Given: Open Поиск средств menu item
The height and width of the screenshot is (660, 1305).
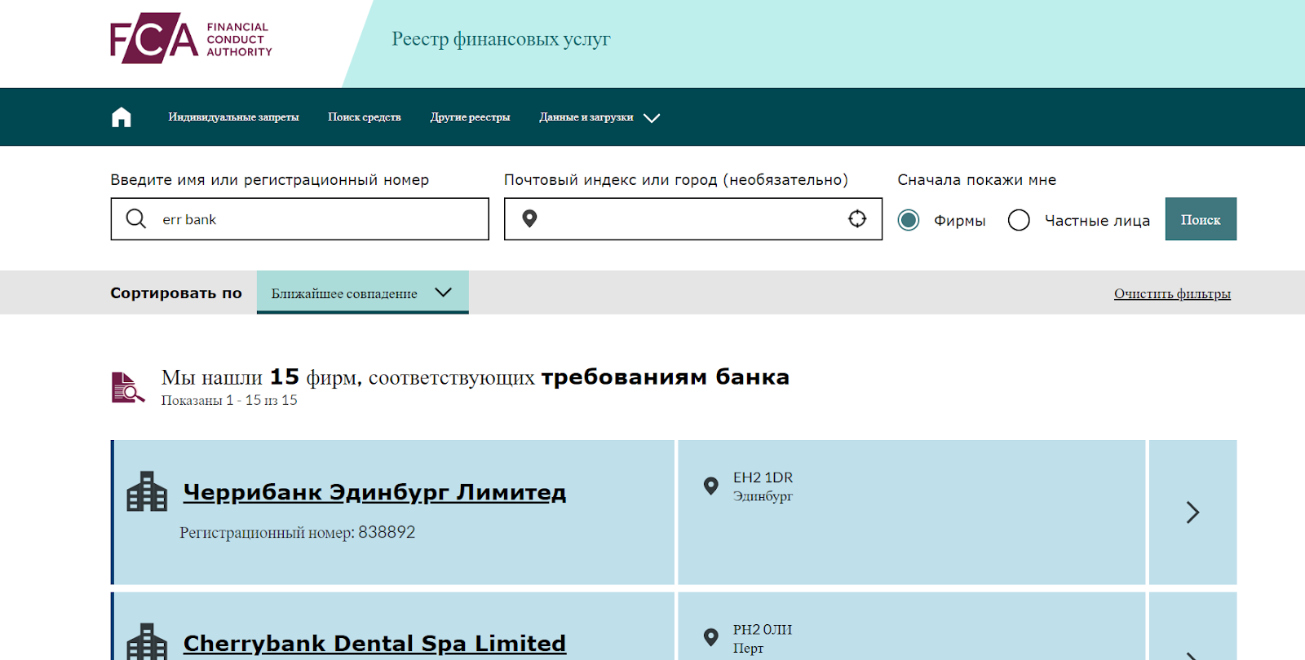Looking at the screenshot, I should pos(365,117).
